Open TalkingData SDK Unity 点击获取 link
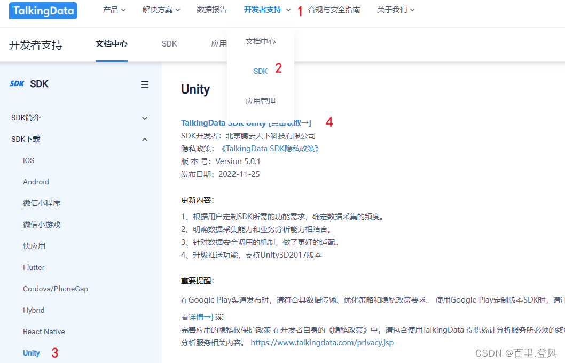The image size is (565, 363). (x=245, y=122)
